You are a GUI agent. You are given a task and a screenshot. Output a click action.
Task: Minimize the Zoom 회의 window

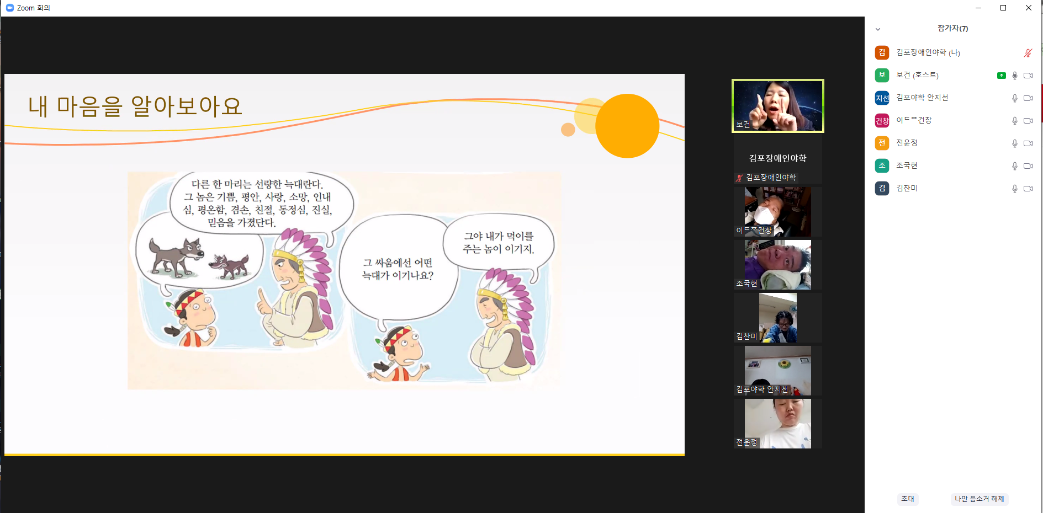click(978, 8)
